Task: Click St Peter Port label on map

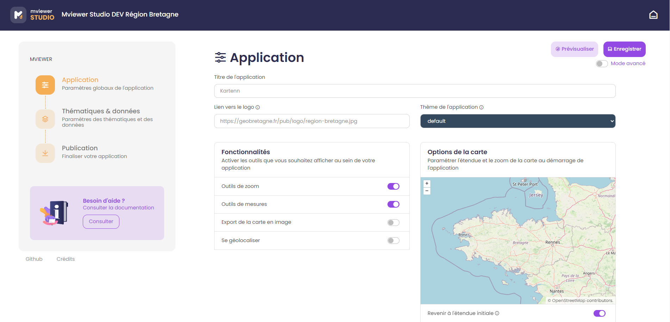Action: tap(525, 184)
